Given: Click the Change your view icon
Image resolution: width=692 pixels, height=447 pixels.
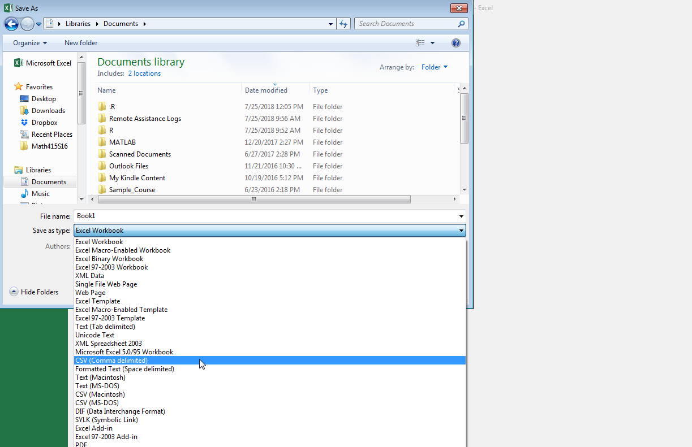Looking at the screenshot, I should click(420, 43).
